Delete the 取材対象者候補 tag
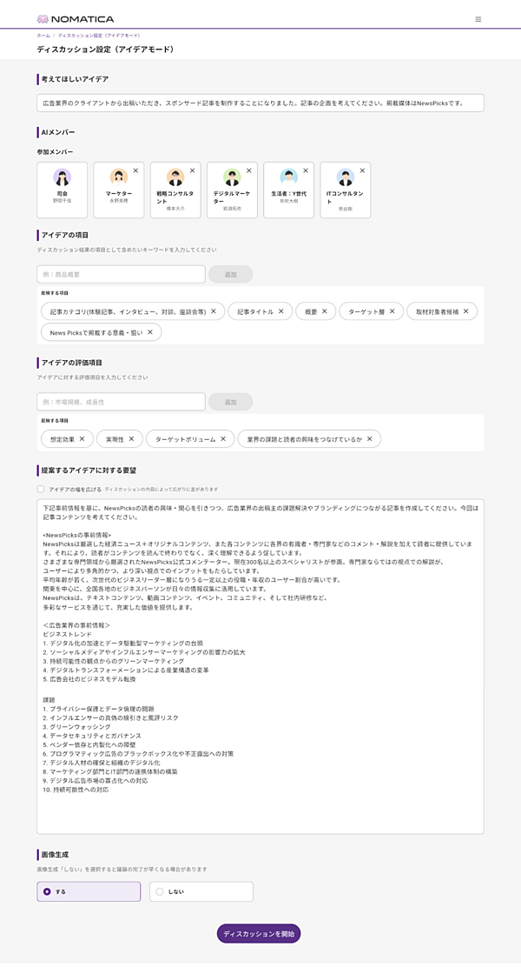The image size is (521, 974). pyautogui.click(x=465, y=311)
